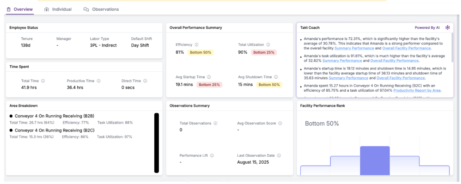
Task: Open the Productivity Report by Area link
Action: (x=417, y=91)
